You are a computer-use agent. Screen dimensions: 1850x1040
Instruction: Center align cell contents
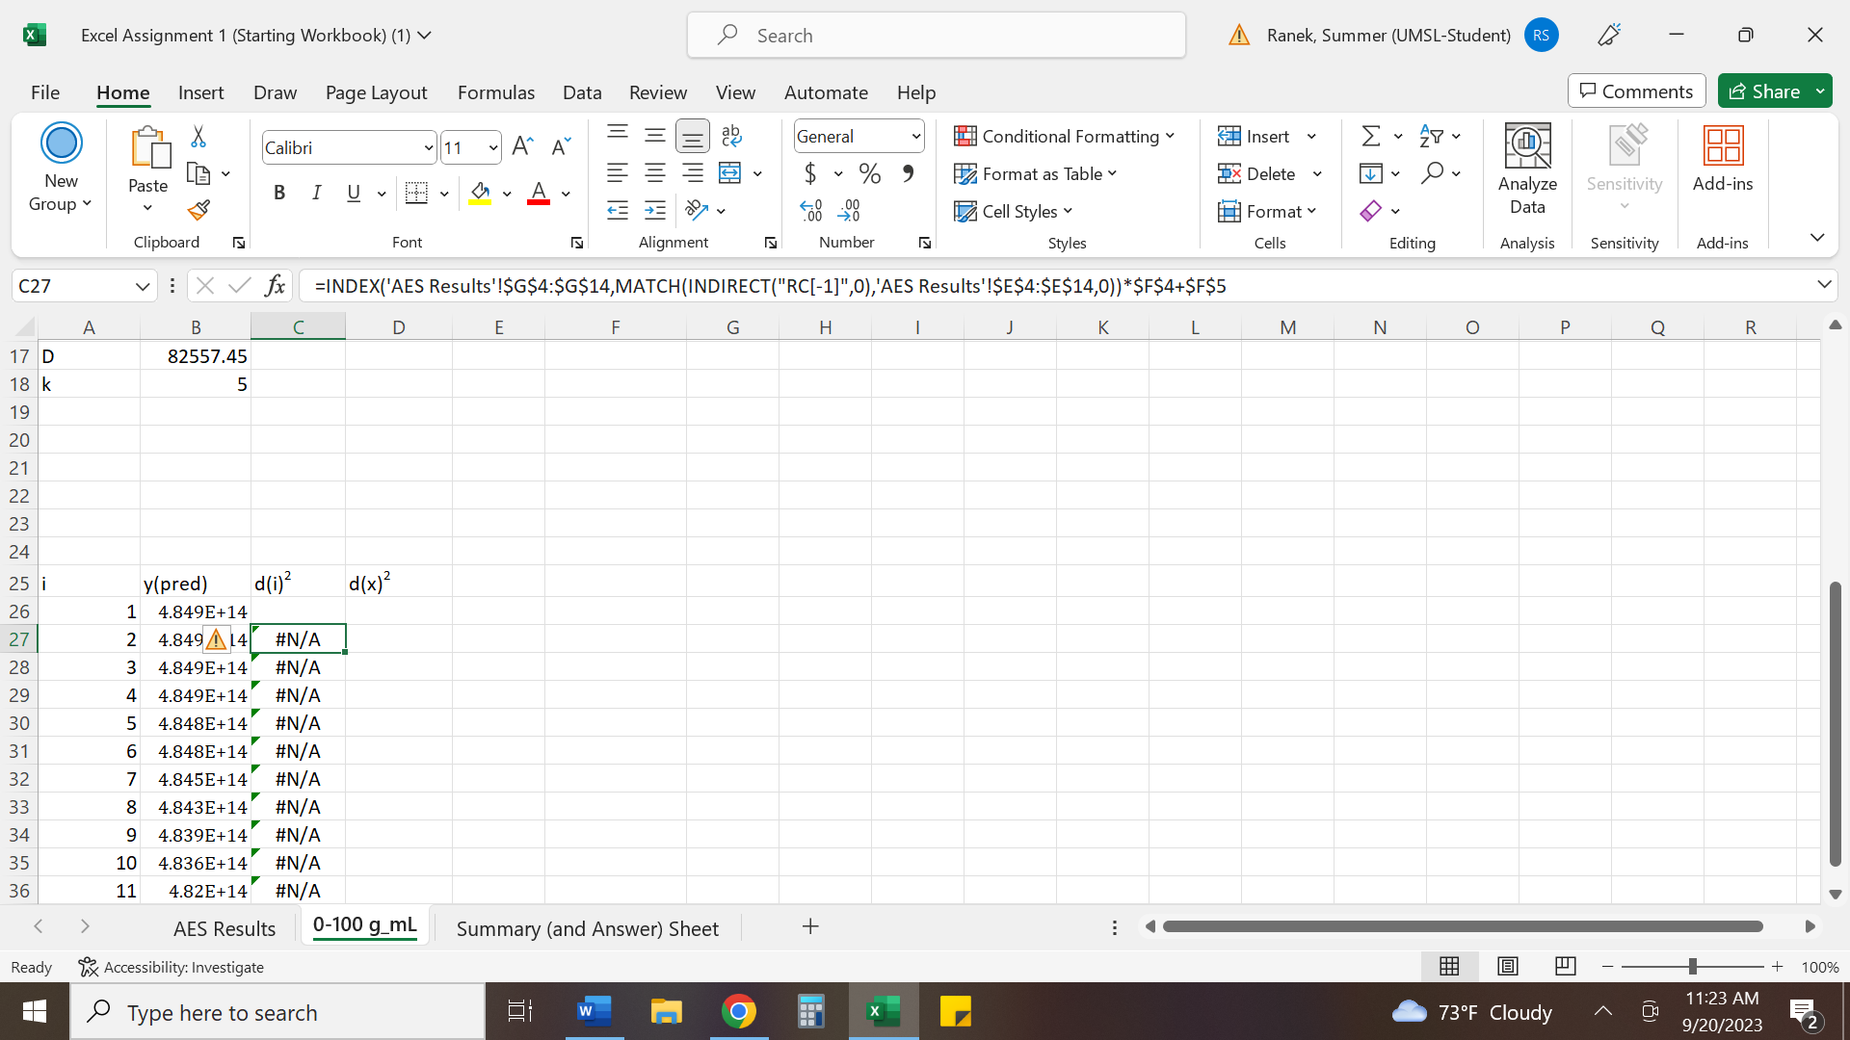tap(655, 173)
